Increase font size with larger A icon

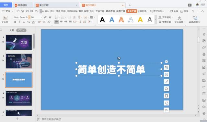45,17
